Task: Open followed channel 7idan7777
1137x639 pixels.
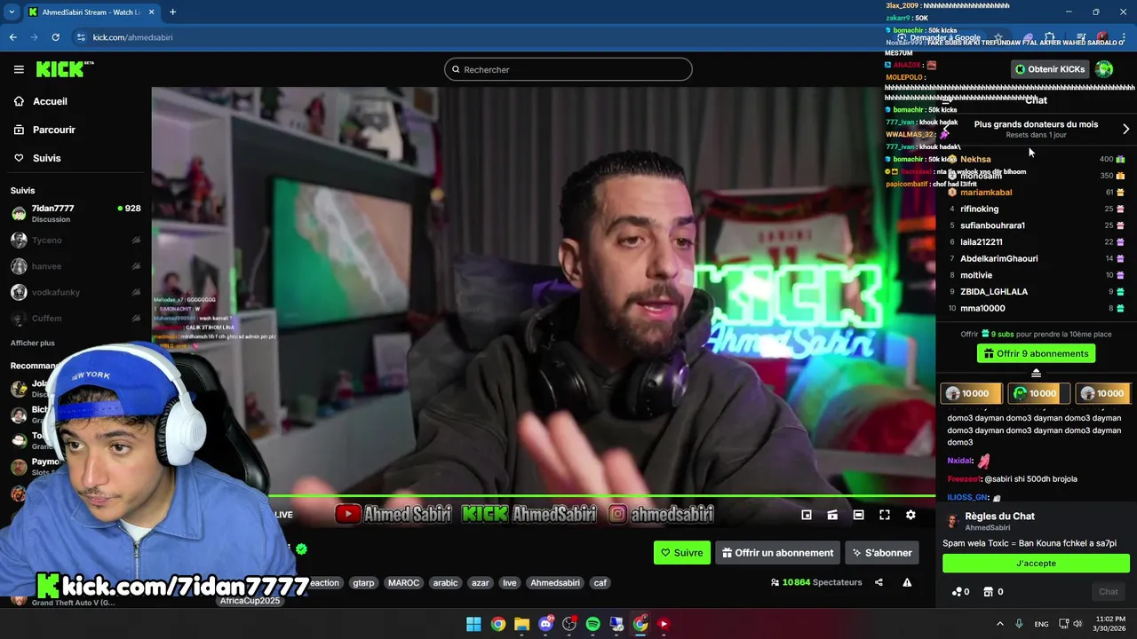Action: 76,213
